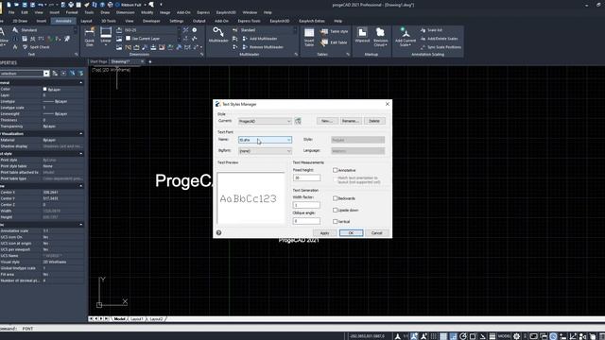
Task: Enable the Upside down checkbox
Action: pyautogui.click(x=336, y=210)
